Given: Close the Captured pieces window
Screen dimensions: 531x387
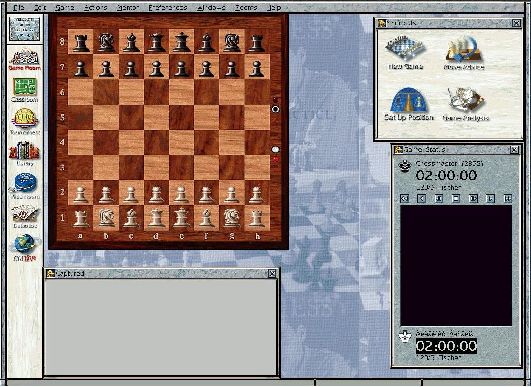Looking at the screenshot, I should click(x=273, y=274).
